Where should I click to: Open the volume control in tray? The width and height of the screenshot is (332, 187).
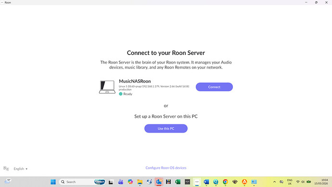[x=303, y=182]
